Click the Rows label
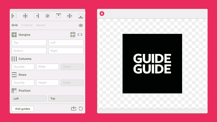 (22, 75)
